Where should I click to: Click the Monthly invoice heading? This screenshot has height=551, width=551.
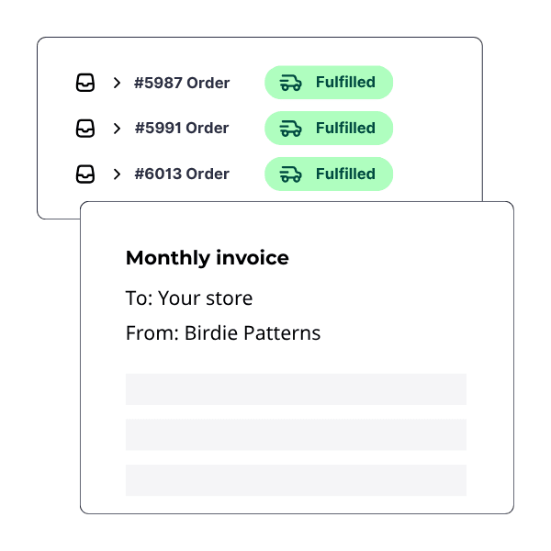tap(207, 259)
